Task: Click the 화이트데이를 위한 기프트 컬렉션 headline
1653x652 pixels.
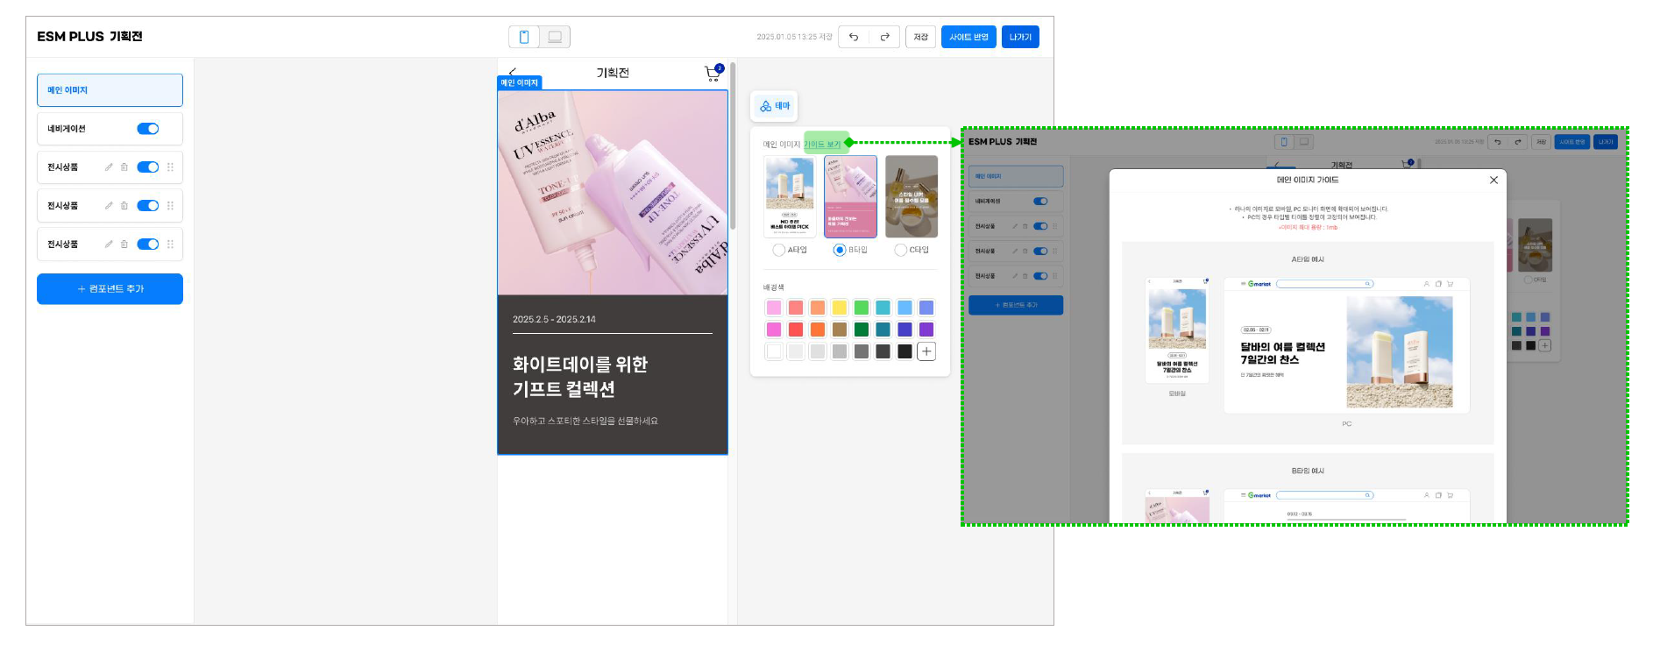Action: click(x=580, y=377)
